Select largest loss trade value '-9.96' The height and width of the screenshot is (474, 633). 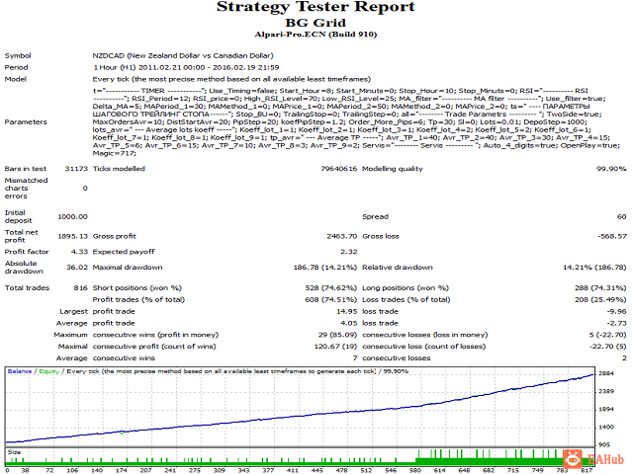[x=616, y=311]
